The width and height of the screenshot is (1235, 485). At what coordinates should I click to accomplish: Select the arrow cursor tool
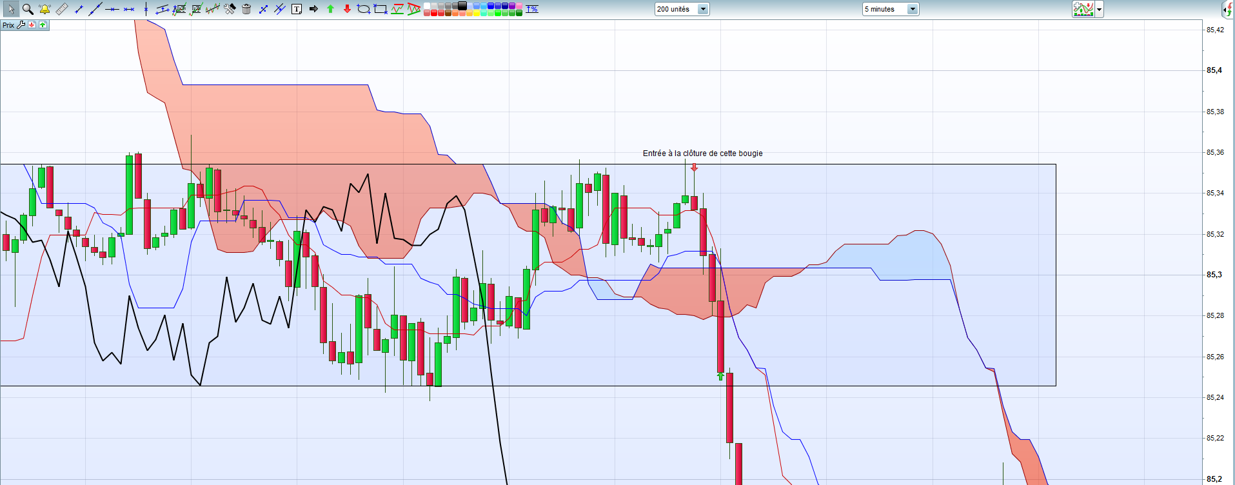11,9
